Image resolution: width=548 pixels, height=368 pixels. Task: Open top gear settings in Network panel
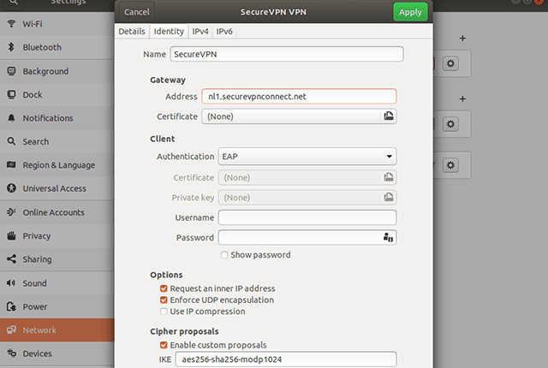tap(450, 63)
